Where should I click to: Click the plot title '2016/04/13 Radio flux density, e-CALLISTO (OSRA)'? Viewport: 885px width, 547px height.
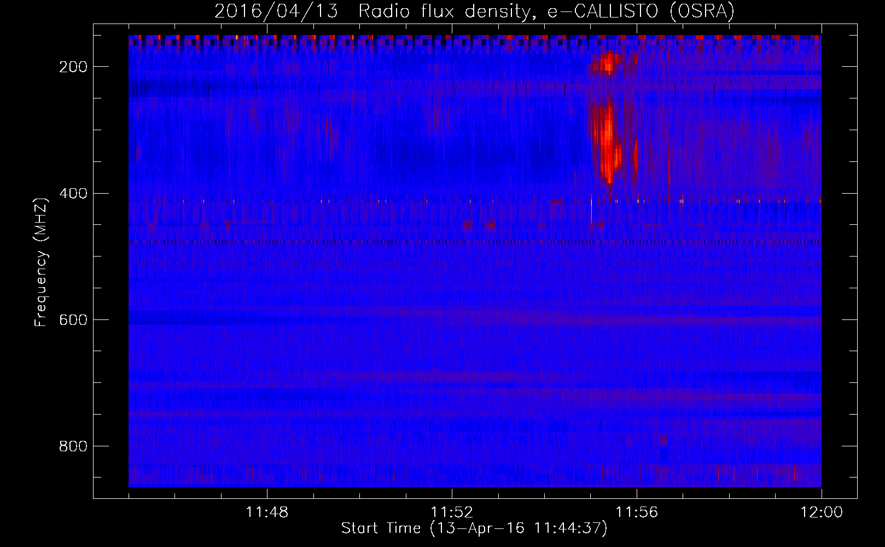click(x=474, y=11)
